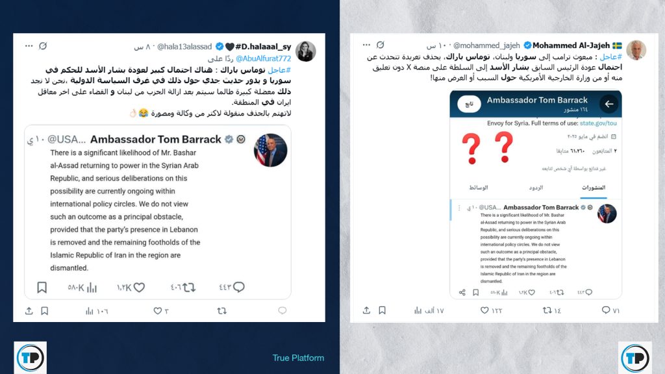665x374 pixels.
Task: Open the @AbuAlfurat772 mention link
Action: pos(264,58)
